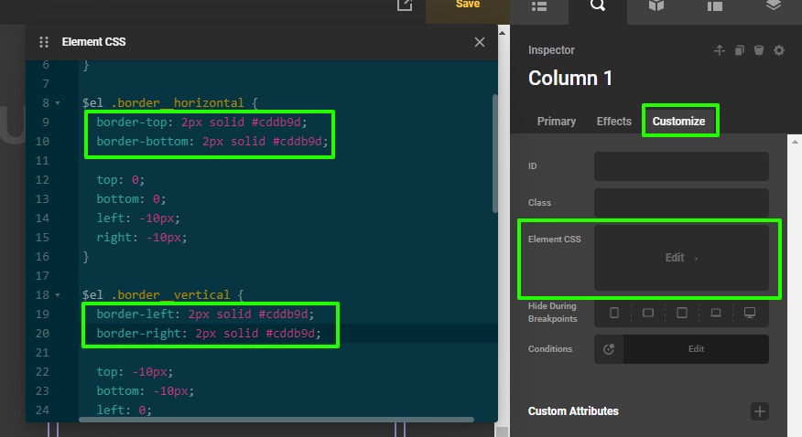
Task: Collapse code fold arrow at line 18
Action: pos(59,295)
